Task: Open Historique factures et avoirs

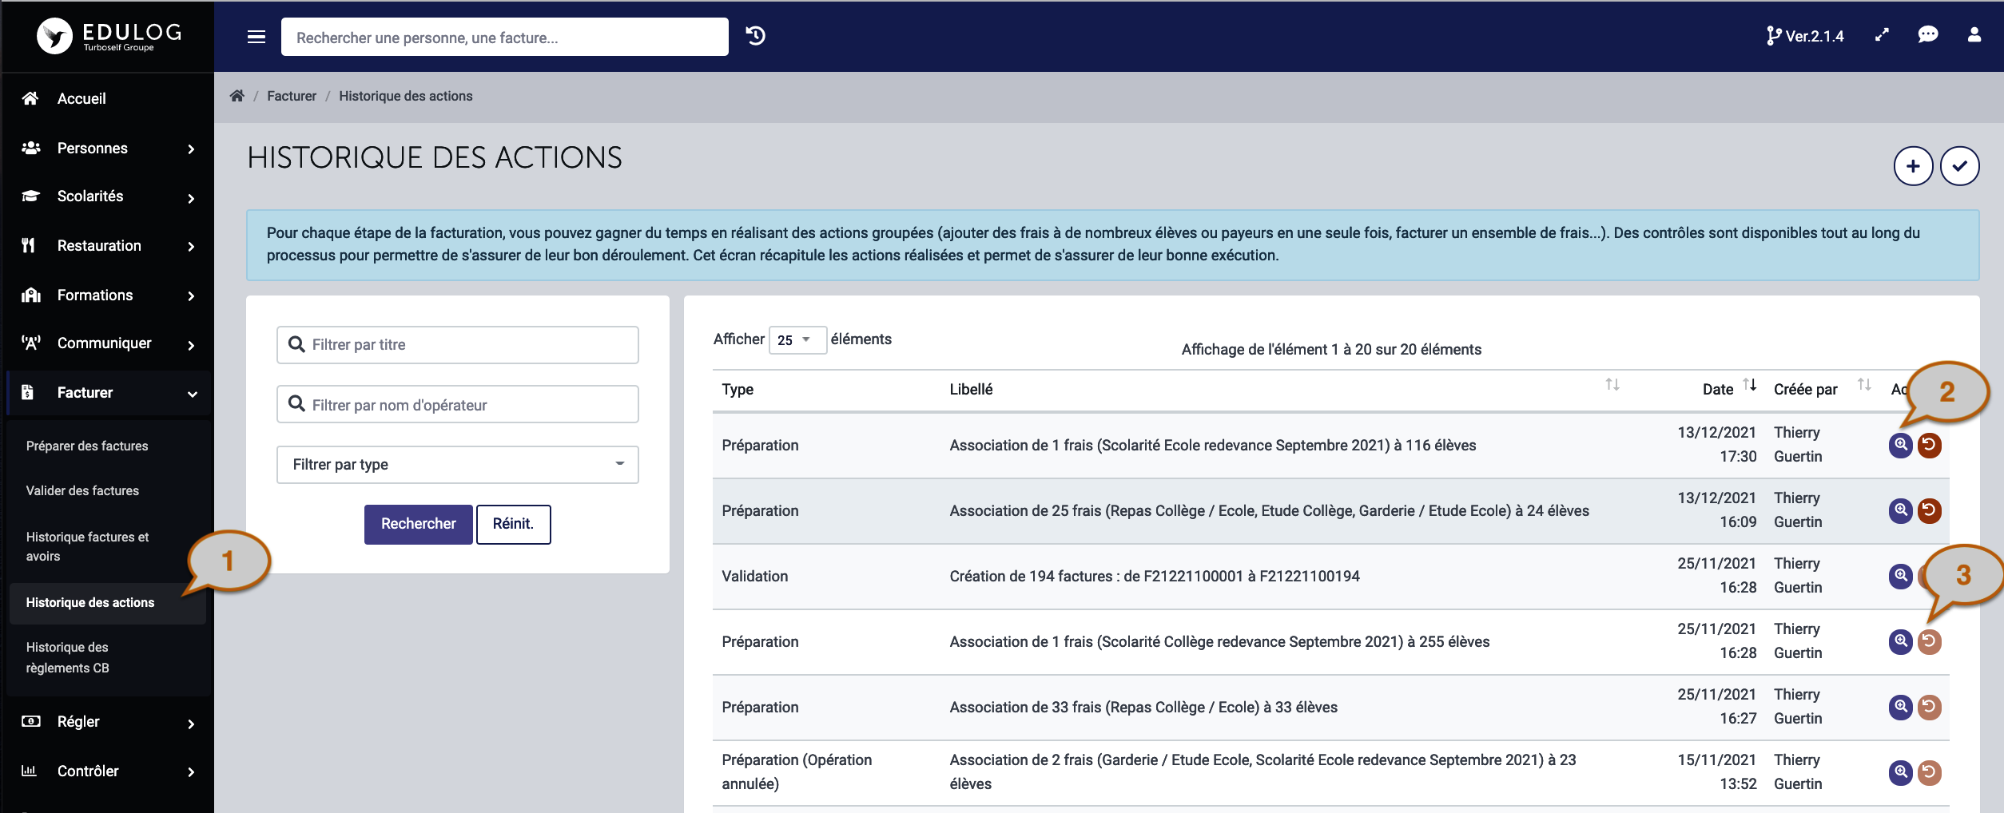Action: click(x=87, y=546)
